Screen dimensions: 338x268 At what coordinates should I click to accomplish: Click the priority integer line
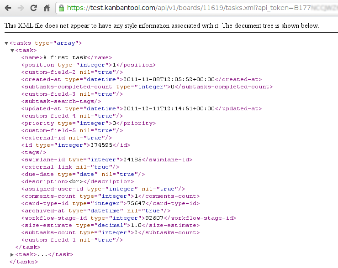click(x=89, y=124)
